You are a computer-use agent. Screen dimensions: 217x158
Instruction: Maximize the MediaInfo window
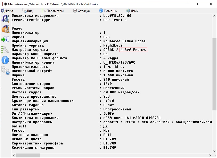coord(199,4)
